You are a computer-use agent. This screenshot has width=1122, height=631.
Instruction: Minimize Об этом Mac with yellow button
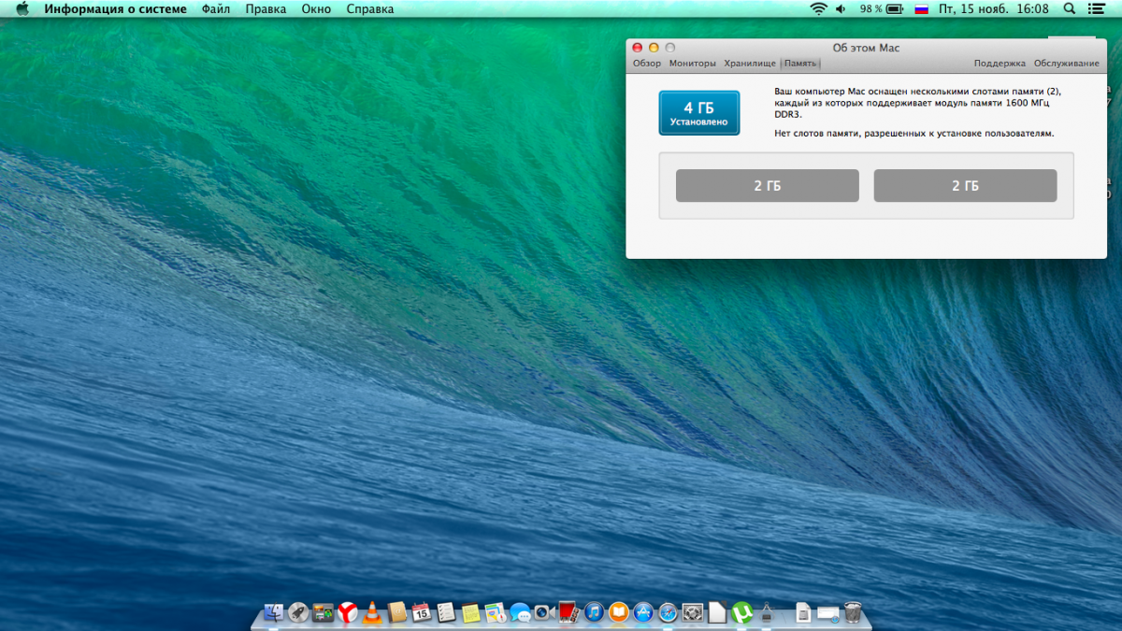[654, 48]
